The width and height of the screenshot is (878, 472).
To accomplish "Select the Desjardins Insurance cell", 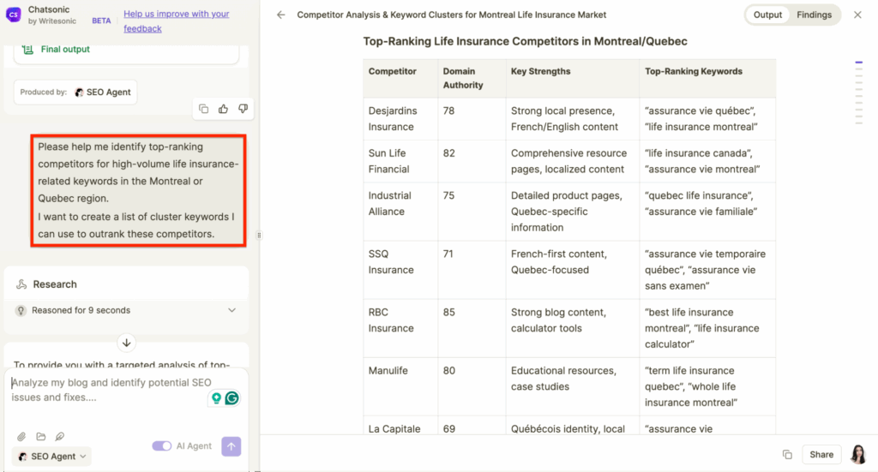I will 400,119.
